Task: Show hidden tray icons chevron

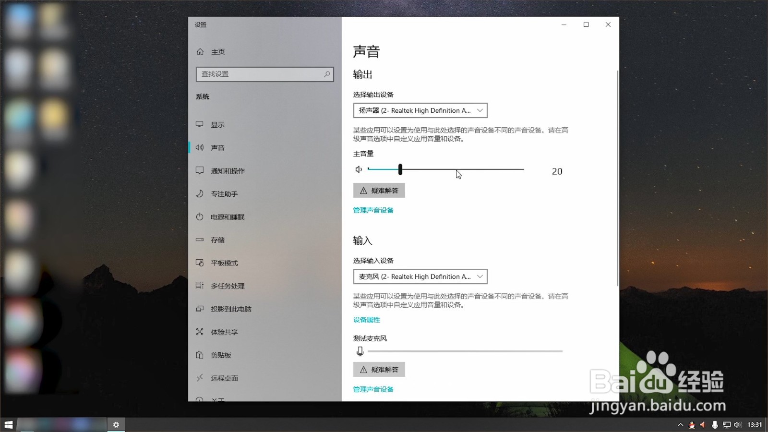Action: tap(680, 425)
